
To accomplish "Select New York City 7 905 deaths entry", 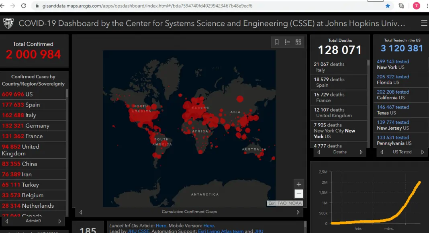I will coord(339,131).
